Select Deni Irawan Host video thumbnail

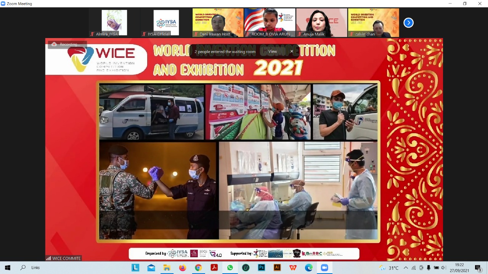218,23
